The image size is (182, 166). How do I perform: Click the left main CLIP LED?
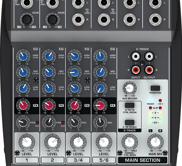(150, 108)
